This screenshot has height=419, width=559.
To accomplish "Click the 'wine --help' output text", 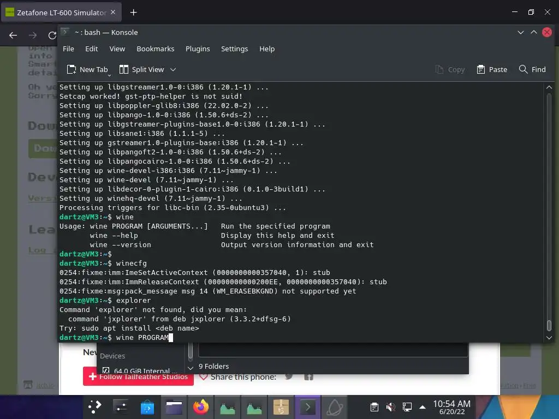I will [x=114, y=236].
